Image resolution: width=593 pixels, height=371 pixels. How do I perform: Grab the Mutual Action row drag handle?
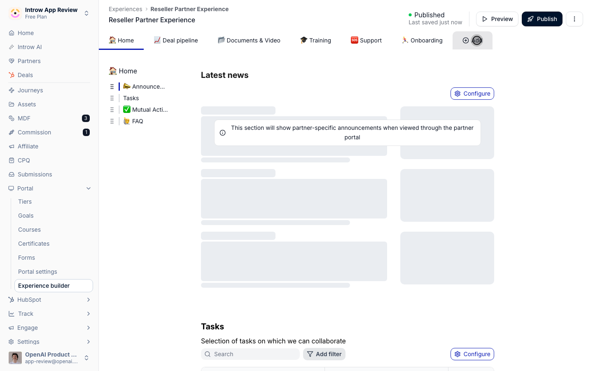112,110
